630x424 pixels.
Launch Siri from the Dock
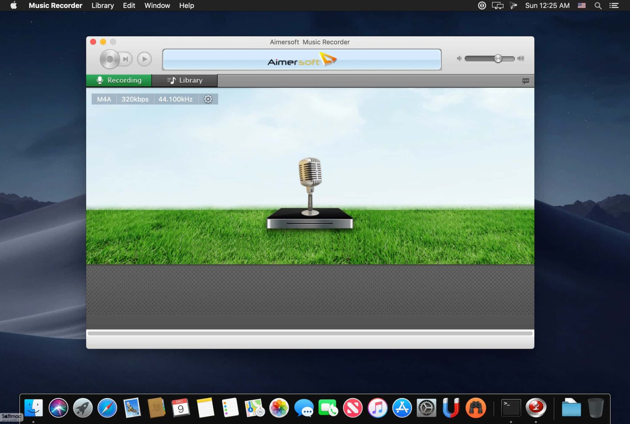(x=58, y=408)
